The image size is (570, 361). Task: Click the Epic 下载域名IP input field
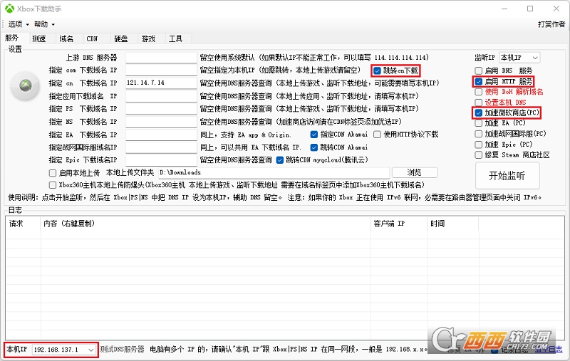(x=162, y=159)
